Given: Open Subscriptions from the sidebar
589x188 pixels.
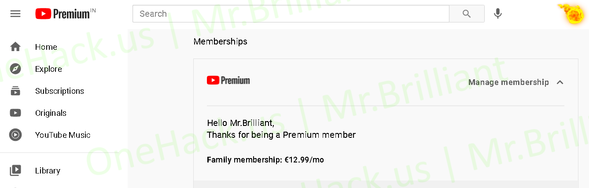Looking at the screenshot, I should coord(59,91).
